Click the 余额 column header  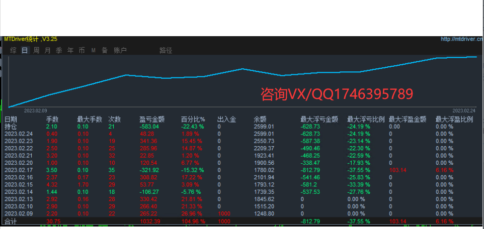(260, 120)
